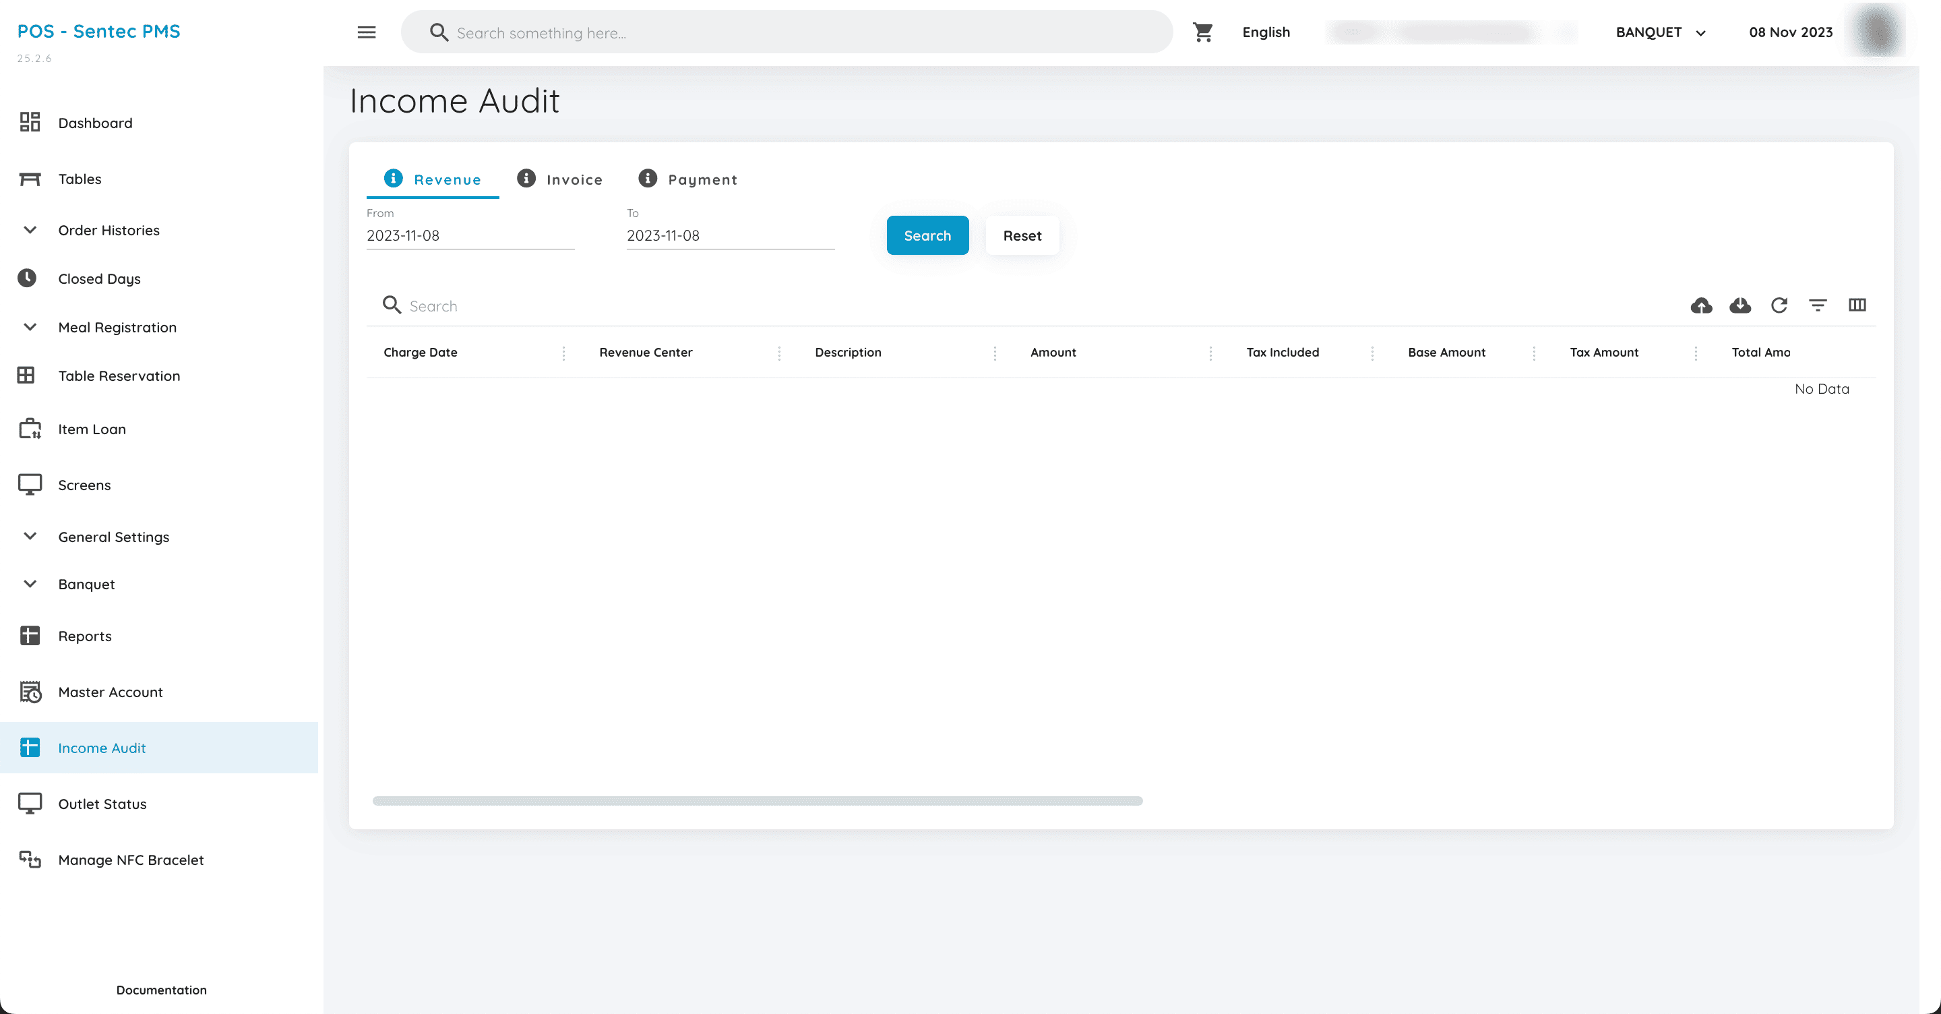Refresh the table with reload icon
This screenshot has height=1014, width=1941.
click(1779, 305)
